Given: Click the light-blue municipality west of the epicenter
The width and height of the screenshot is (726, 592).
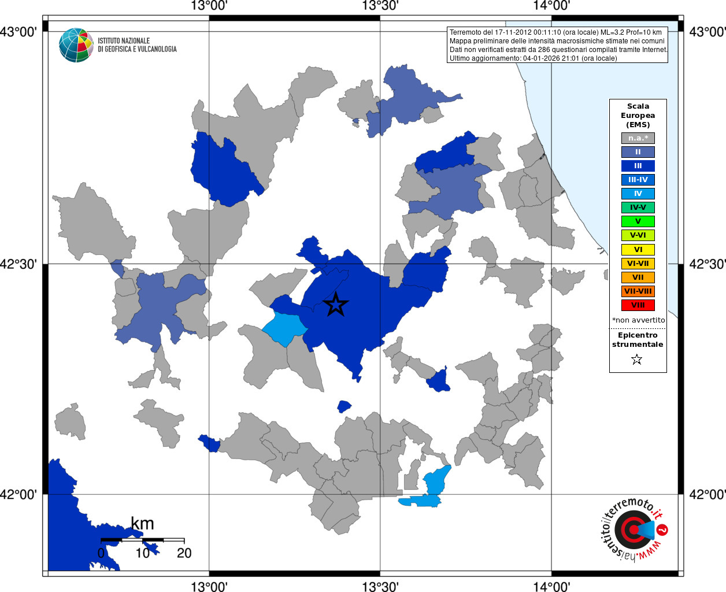Looking at the screenshot, I should (284, 328).
